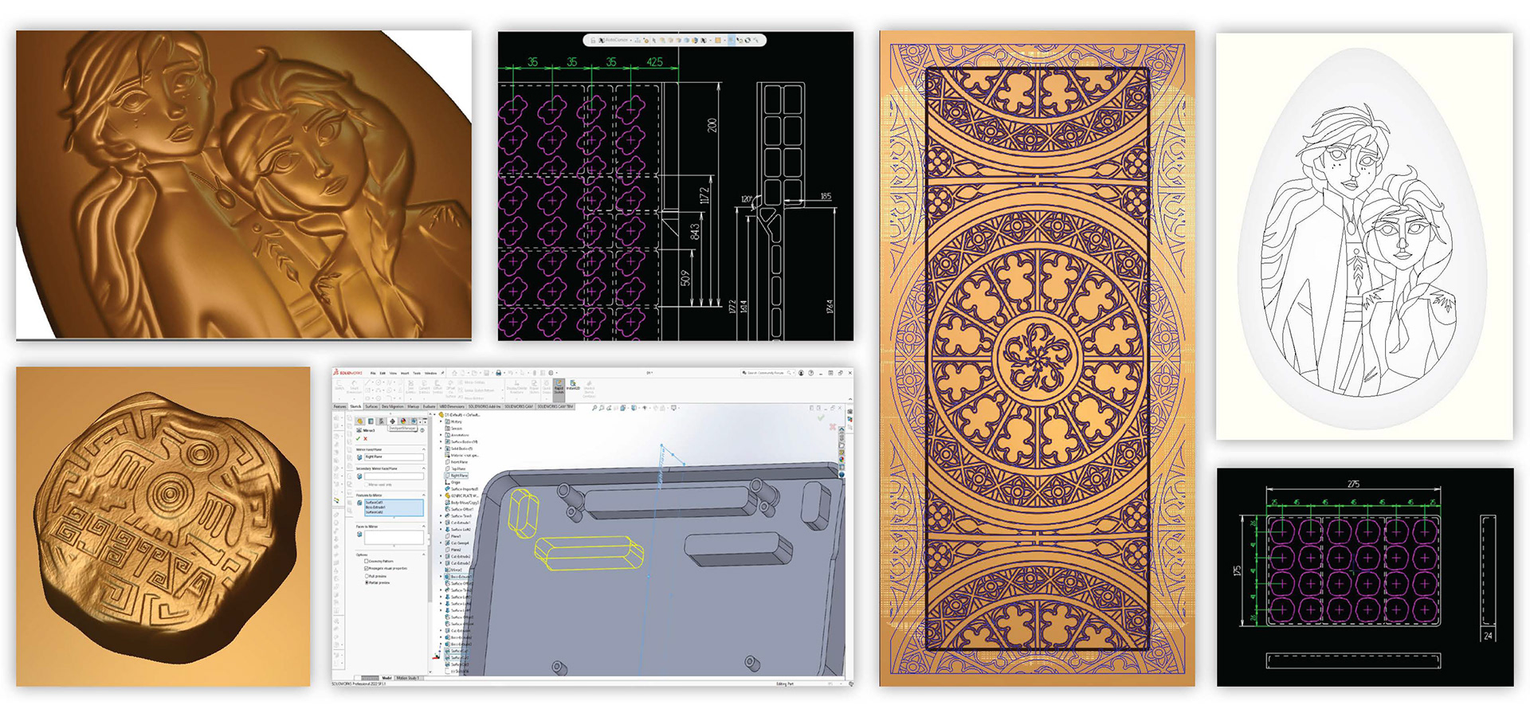Viewport: 1530px width, 717px height.
Task: Switch to the Surfaces ribbon tab
Action: tap(371, 406)
